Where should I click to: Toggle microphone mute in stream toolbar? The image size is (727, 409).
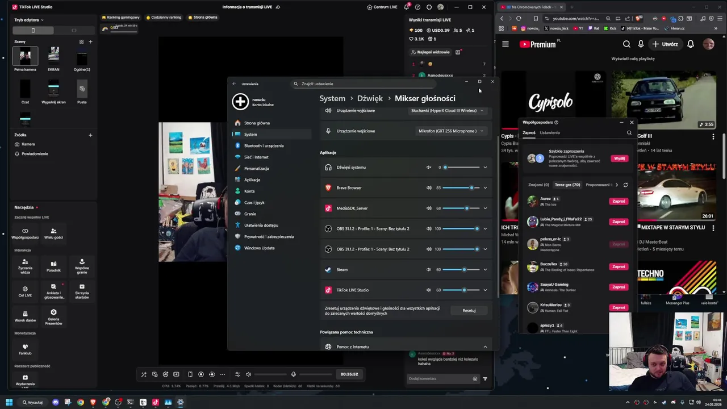coord(294,374)
